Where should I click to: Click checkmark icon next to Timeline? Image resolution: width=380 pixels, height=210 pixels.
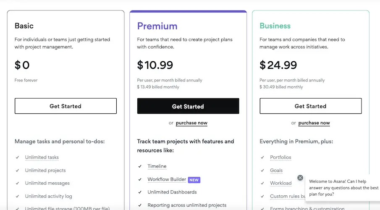coord(140,166)
